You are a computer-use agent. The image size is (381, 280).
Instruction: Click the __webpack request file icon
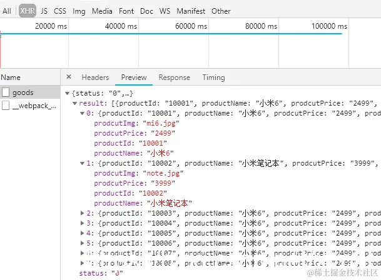tap(6, 106)
